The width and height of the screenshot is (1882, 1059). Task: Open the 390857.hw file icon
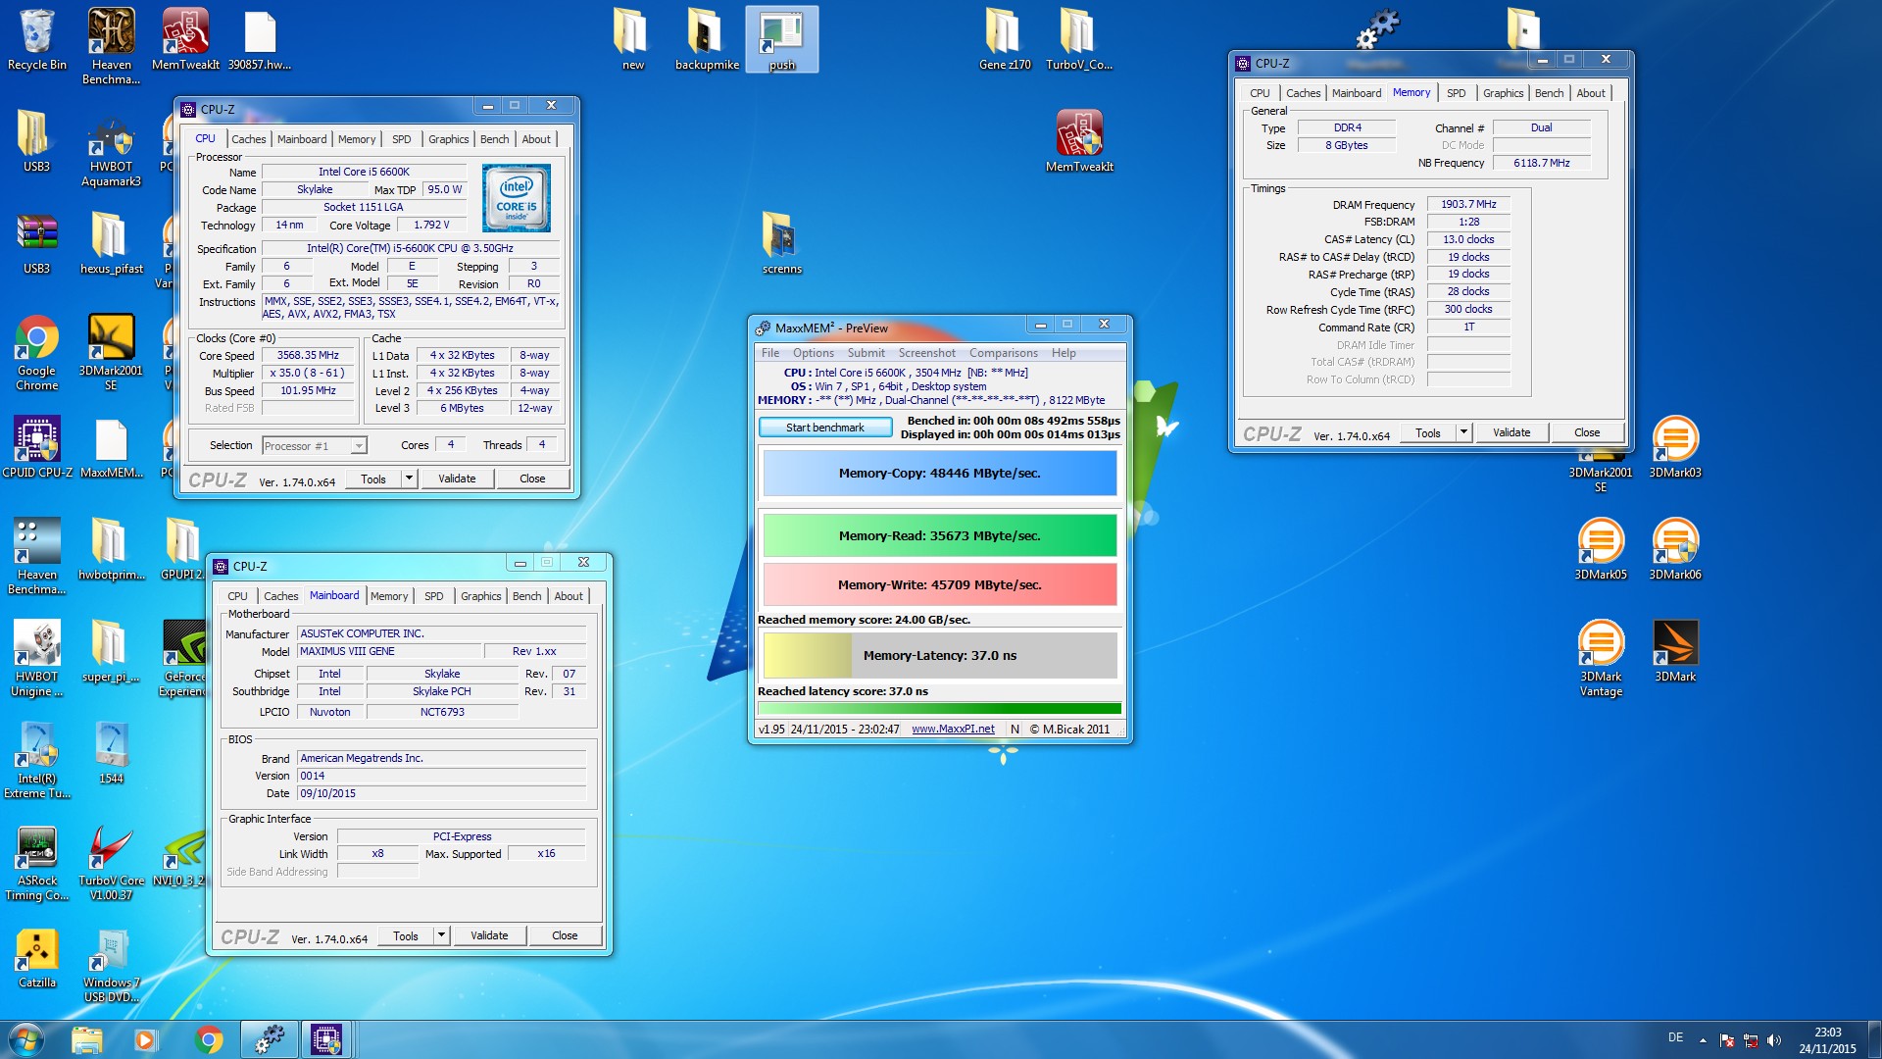tap(260, 39)
